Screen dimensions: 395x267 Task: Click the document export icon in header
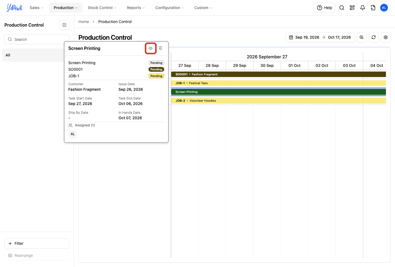tap(373, 8)
